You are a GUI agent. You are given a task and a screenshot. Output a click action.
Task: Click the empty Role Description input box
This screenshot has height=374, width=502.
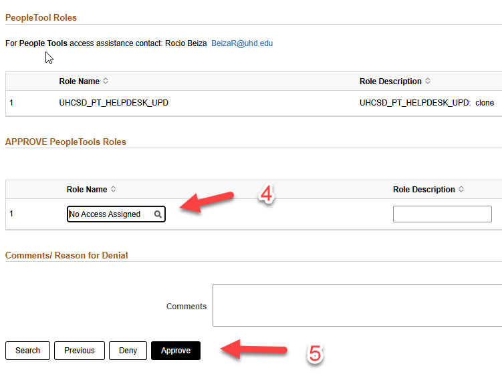[x=442, y=214]
